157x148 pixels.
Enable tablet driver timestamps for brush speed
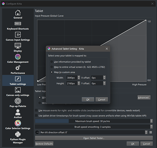[x=37, y=115]
